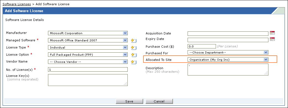This screenshot has width=288, height=108.
Task: Click the 'Manufacturer' label
Action: click(x=16, y=33)
